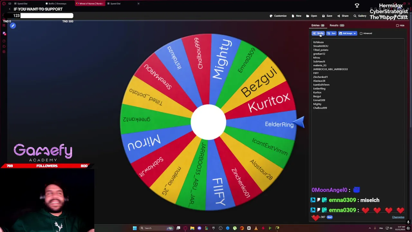
Task: Click entry itsYakuza in the list
Action: tap(318, 42)
